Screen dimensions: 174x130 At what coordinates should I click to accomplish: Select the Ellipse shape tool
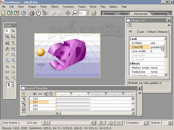(13, 54)
